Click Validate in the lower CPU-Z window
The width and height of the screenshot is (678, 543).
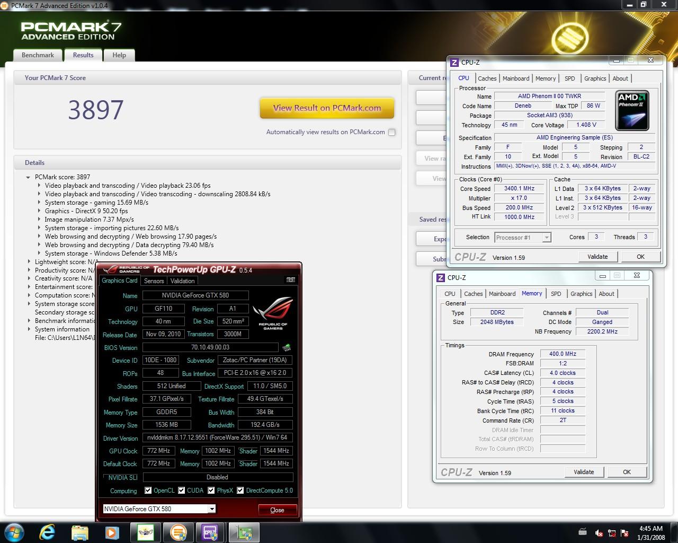584,472
